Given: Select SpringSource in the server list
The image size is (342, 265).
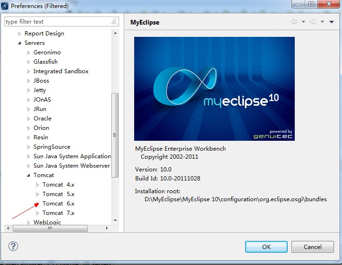Looking at the screenshot, I should [51, 147].
